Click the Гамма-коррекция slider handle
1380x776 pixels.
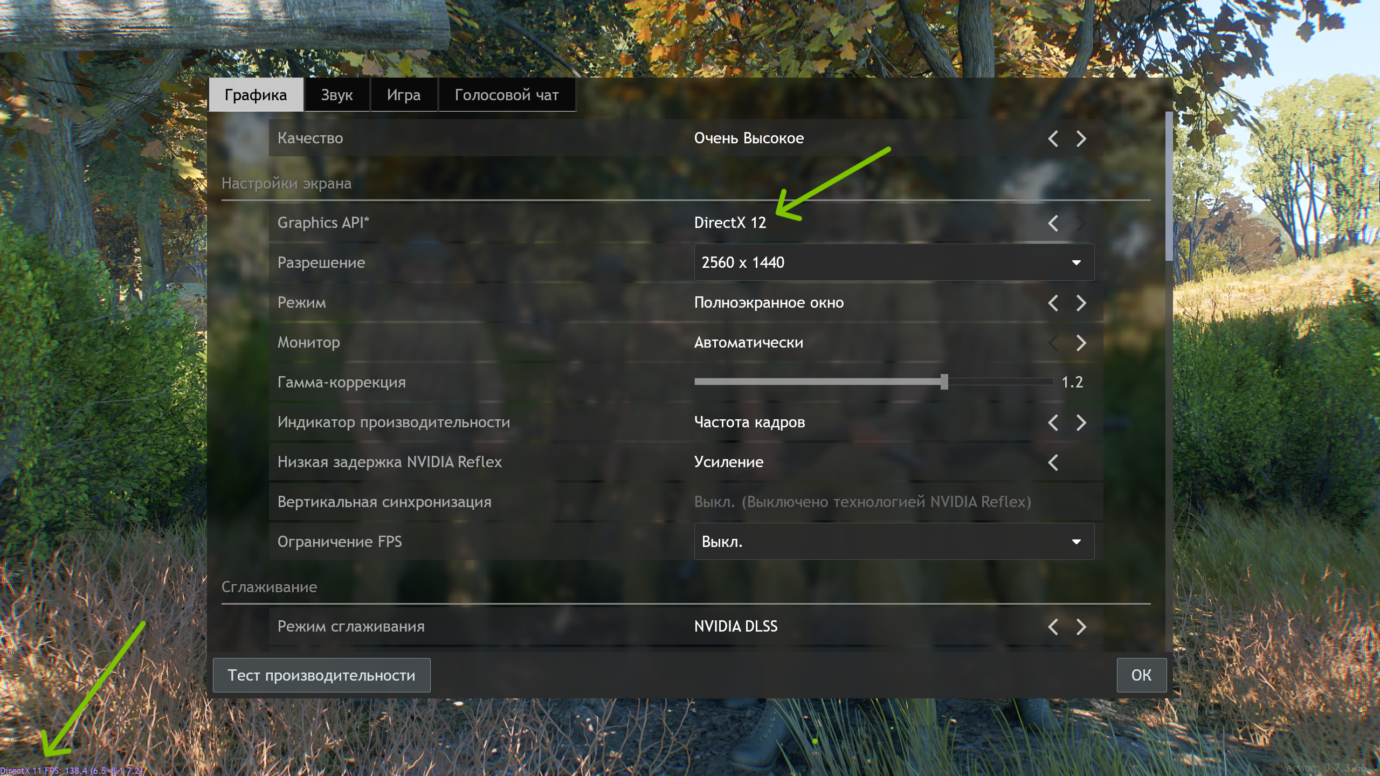[x=944, y=382]
